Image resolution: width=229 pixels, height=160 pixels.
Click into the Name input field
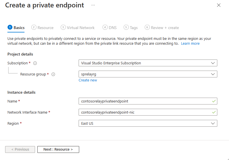click(x=145, y=101)
